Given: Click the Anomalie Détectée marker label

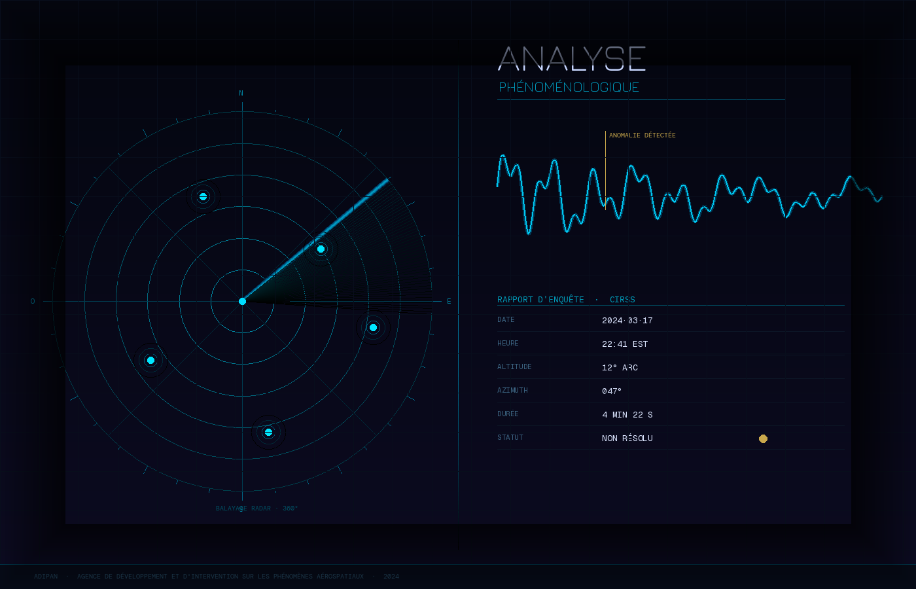Looking at the screenshot, I should 642,135.
